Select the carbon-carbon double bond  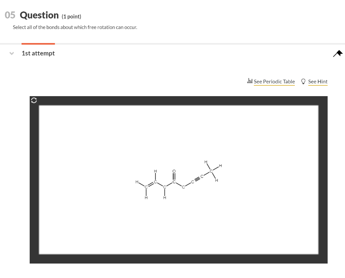[151, 185]
